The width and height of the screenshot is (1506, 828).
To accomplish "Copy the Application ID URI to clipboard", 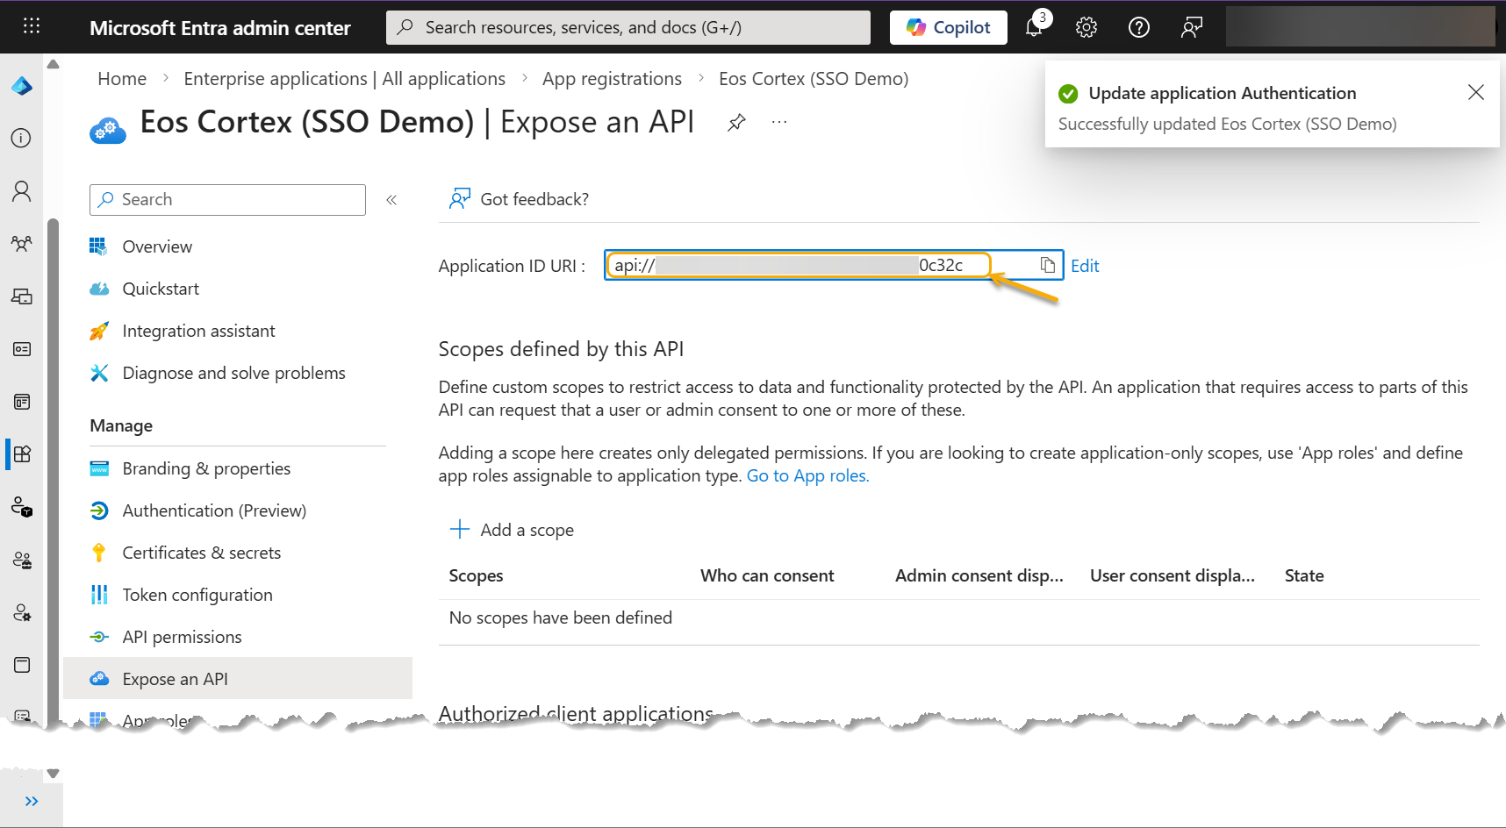I will coord(1048,265).
